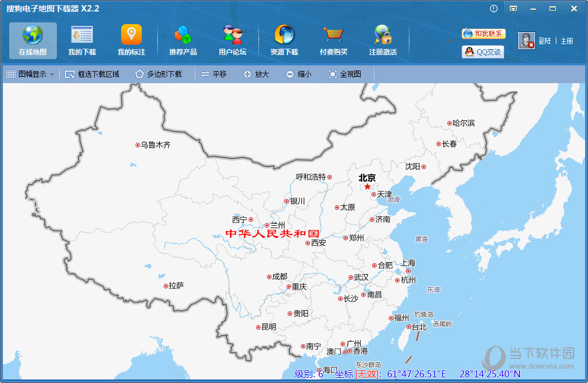Screen dimensions: 588x383
Task: Open 资源下载 resource downloads
Action: pos(284,41)
